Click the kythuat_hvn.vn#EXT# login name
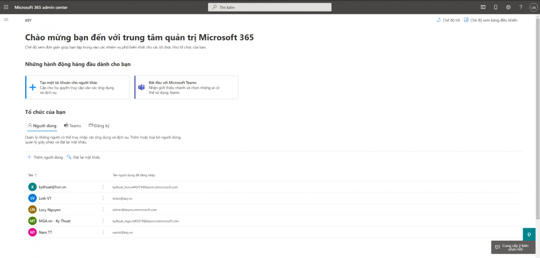The image size is (540, 258). pos(145,187)
